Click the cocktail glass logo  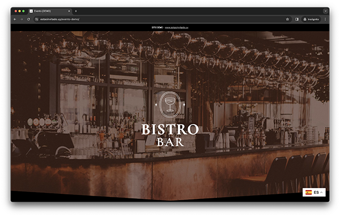click(x=170, y=105)
